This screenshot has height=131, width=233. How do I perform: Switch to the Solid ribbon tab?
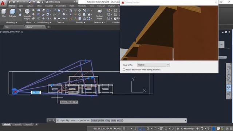(x=21, y=6)
